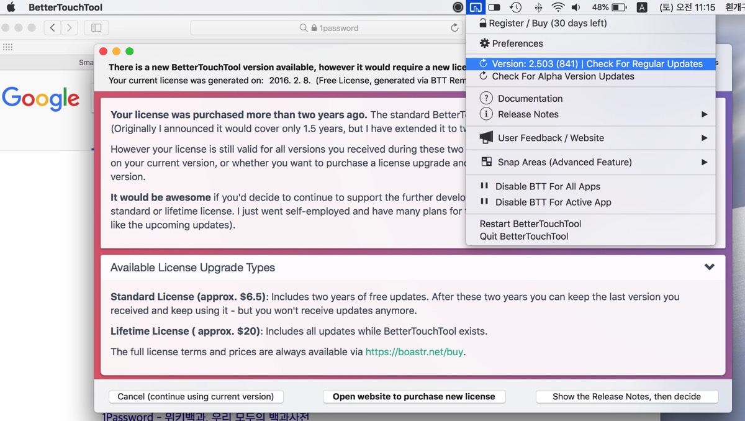Expand Snap Areas (Advanced Feature) submenu

pyautogui.click(x=590, y=162)
